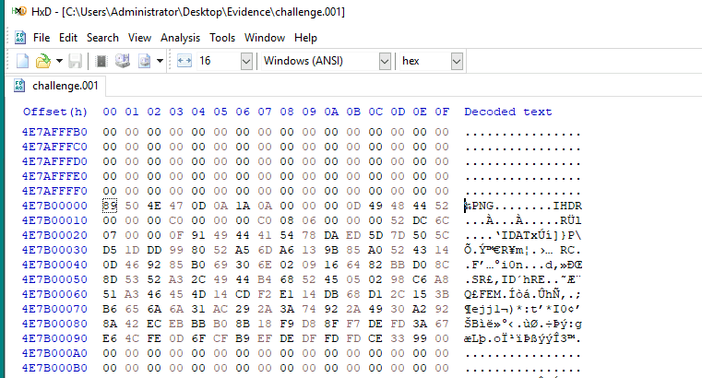Viewport: 702px width, 378px height.
Task: Click the decoded text '‰PNG........IHDR'
Action: [523, 206]
